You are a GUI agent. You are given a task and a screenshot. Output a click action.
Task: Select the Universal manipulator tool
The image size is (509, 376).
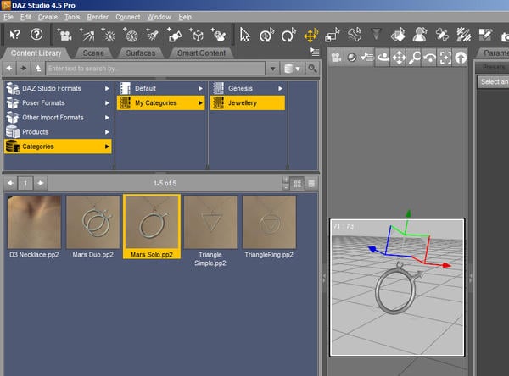pyautogui.click(x=266, y=35)
